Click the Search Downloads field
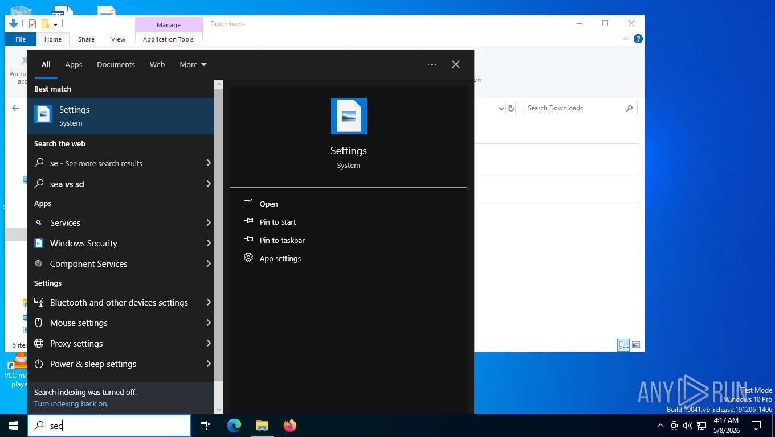Image resolution: width=775 pixels, height=437 pixels. (580, 108)
